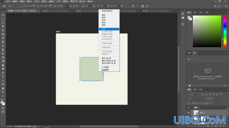Toggle lock all padlock icon

207,103
